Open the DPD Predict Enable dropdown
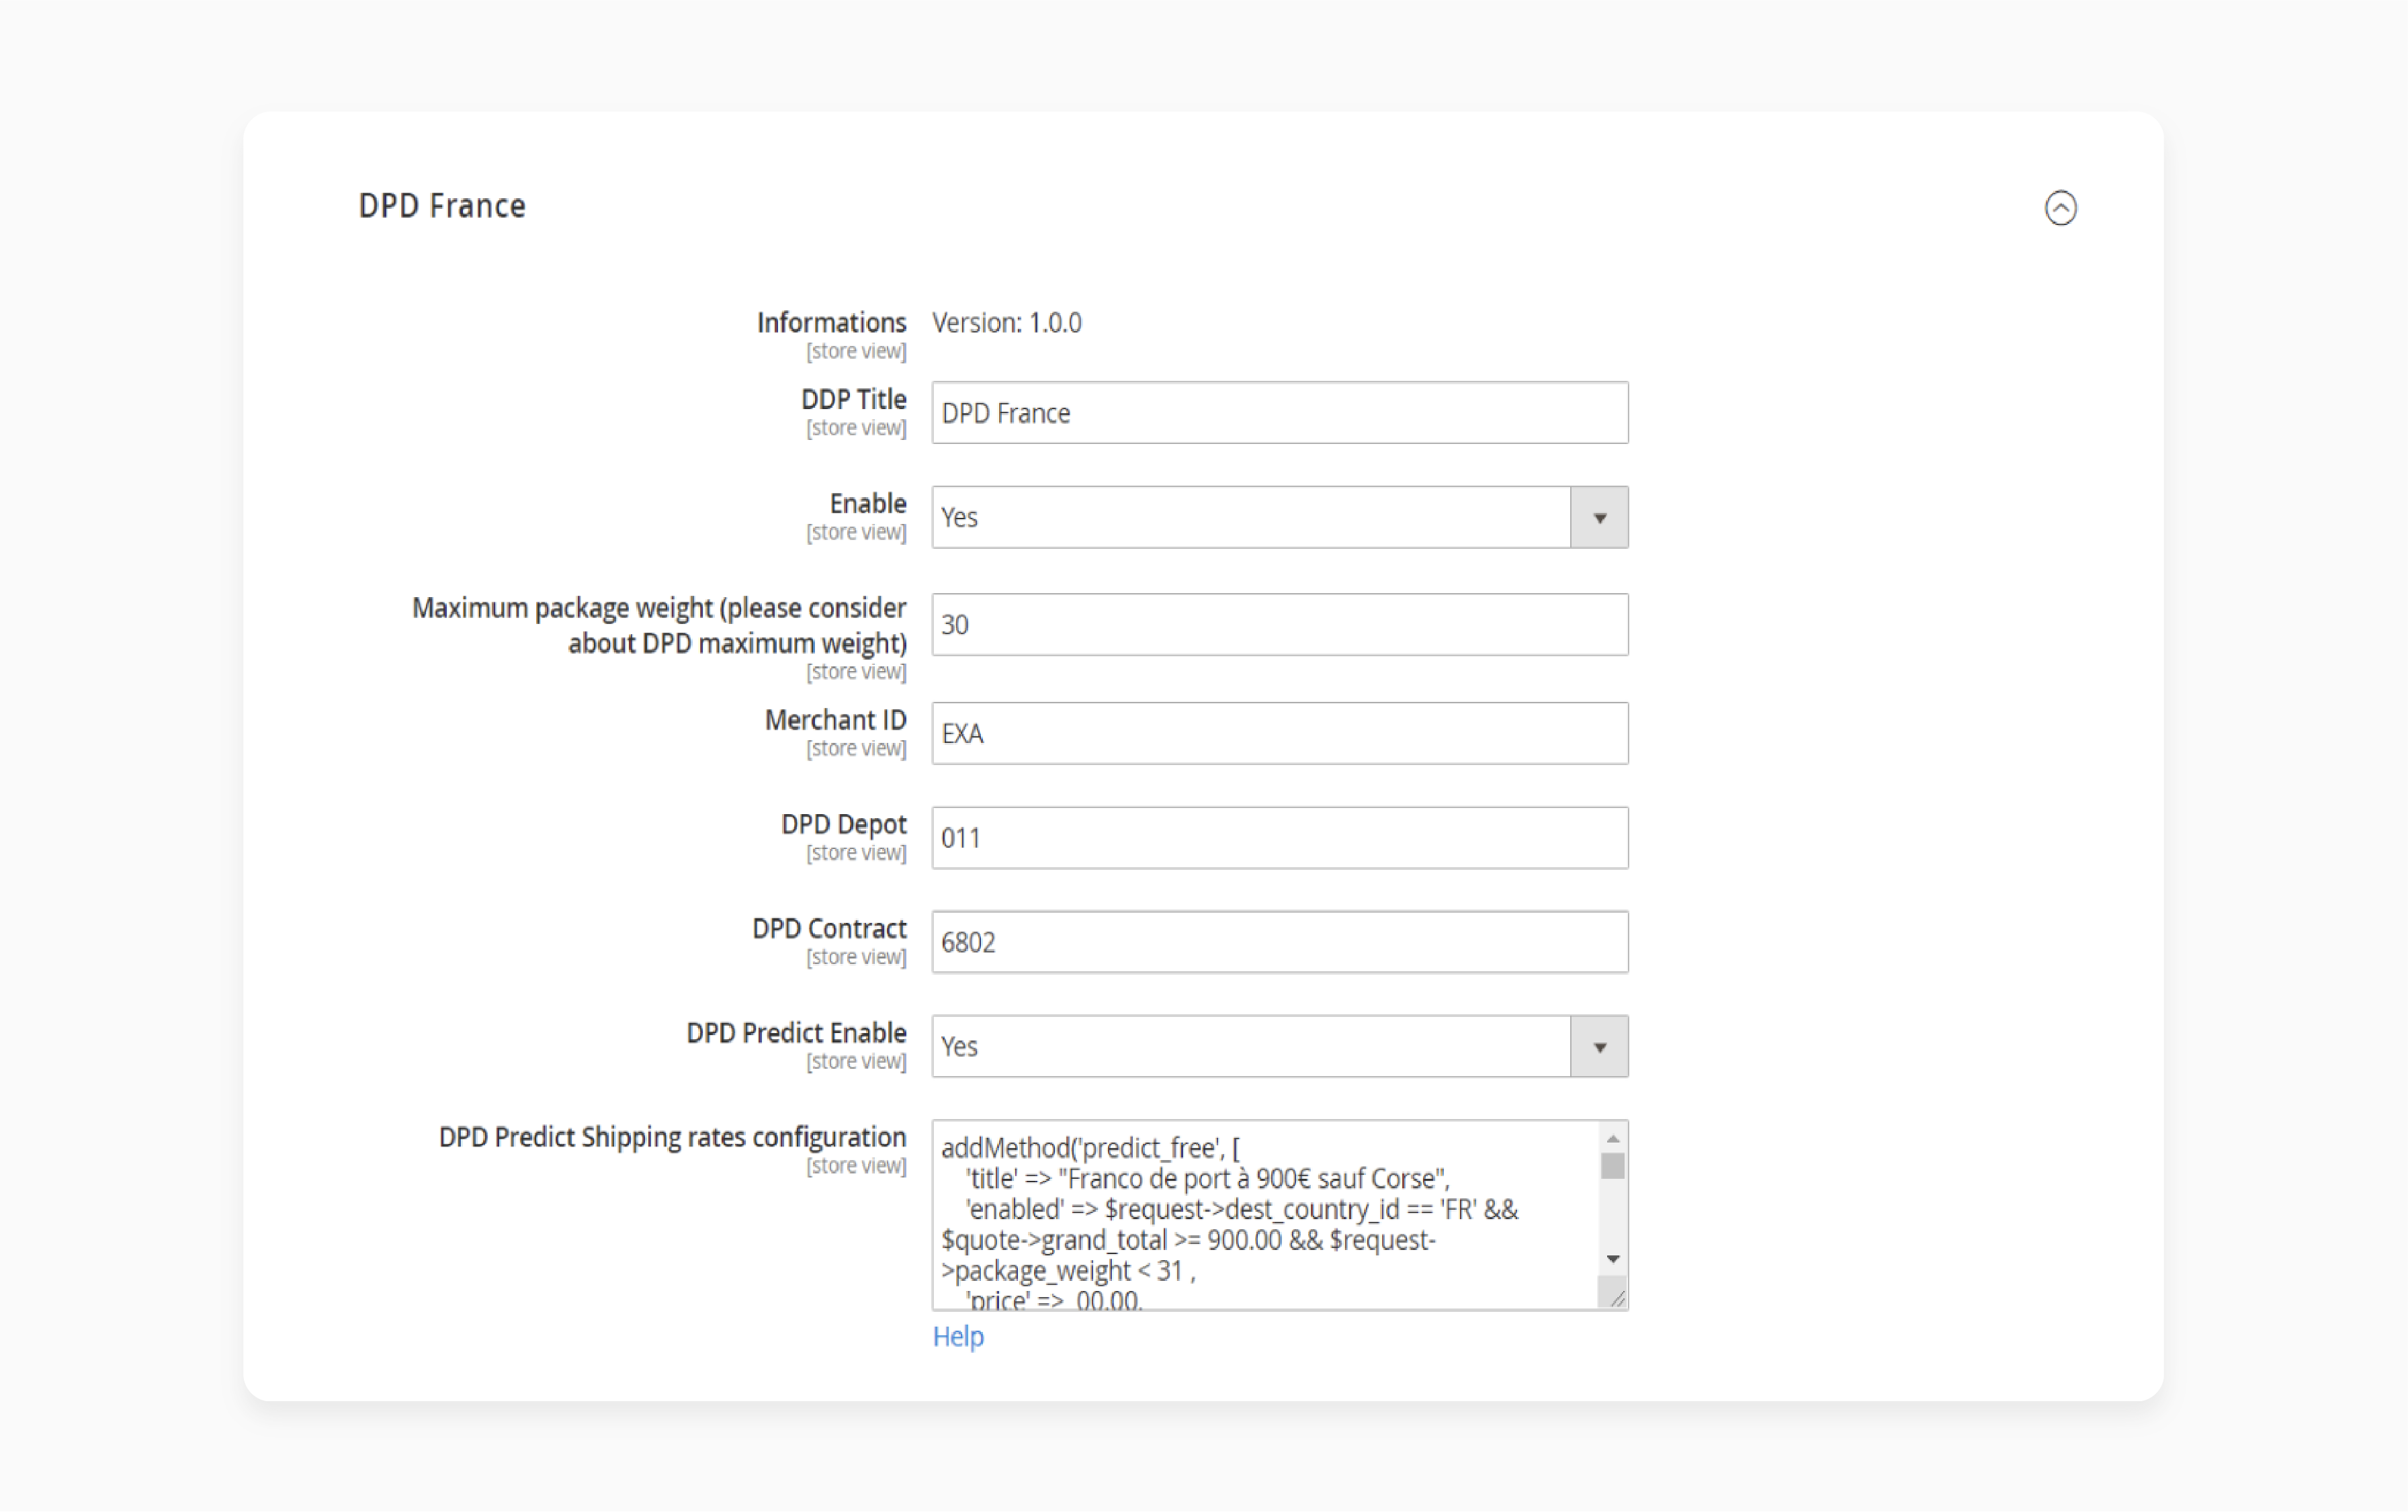Viewport: 2408px width, 1512px height. pos(1280,1047)
